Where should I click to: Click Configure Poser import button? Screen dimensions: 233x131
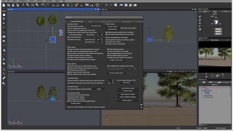(116, 60)
